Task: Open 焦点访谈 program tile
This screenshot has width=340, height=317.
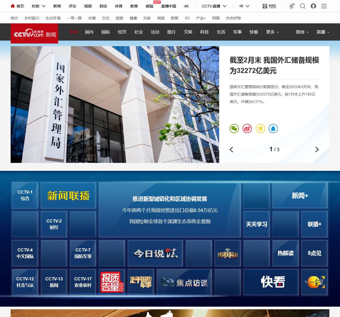Action: coord(184,282)
